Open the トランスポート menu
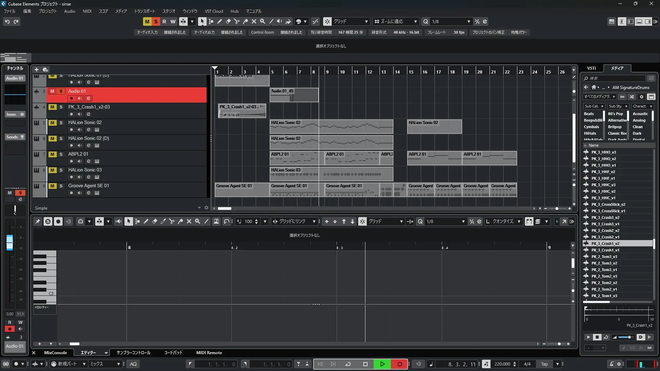660x371 pixels. click(x=144, y=11)
